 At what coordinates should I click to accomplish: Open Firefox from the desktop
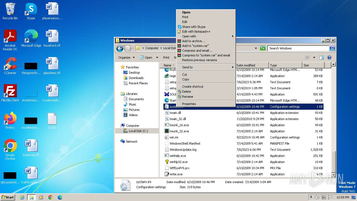click(10, 121)
